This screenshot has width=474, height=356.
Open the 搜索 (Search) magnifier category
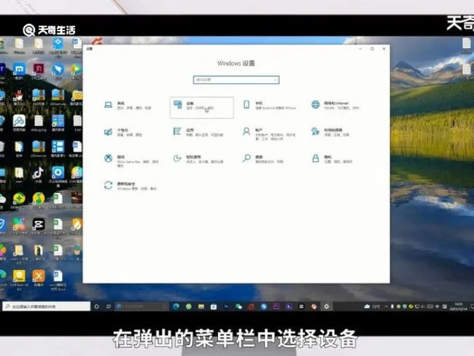(263, 159)
